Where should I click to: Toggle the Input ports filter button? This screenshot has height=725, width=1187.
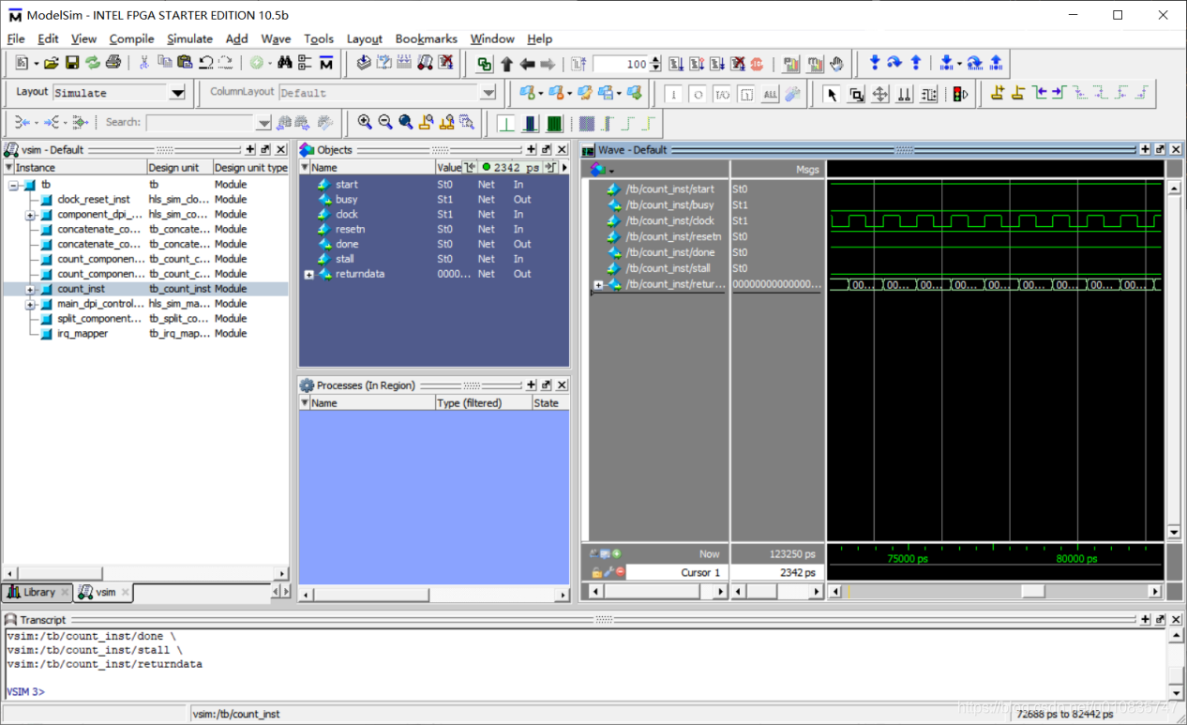coord(673,94)
